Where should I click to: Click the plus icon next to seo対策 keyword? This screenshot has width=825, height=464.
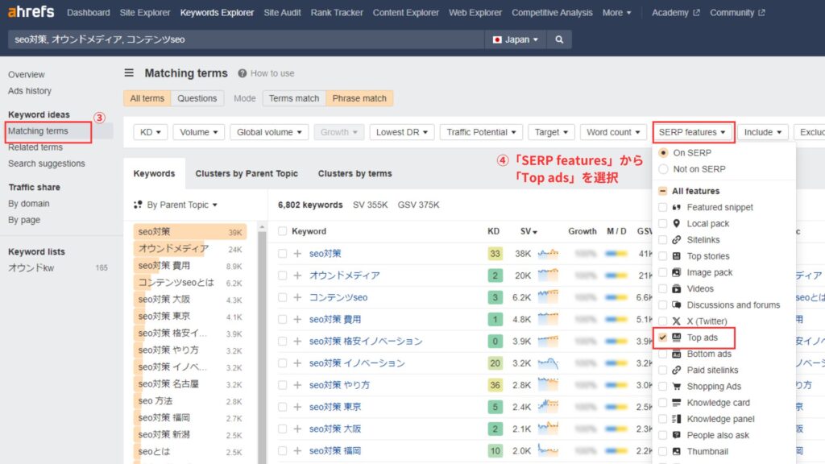[x=297, y=254]
